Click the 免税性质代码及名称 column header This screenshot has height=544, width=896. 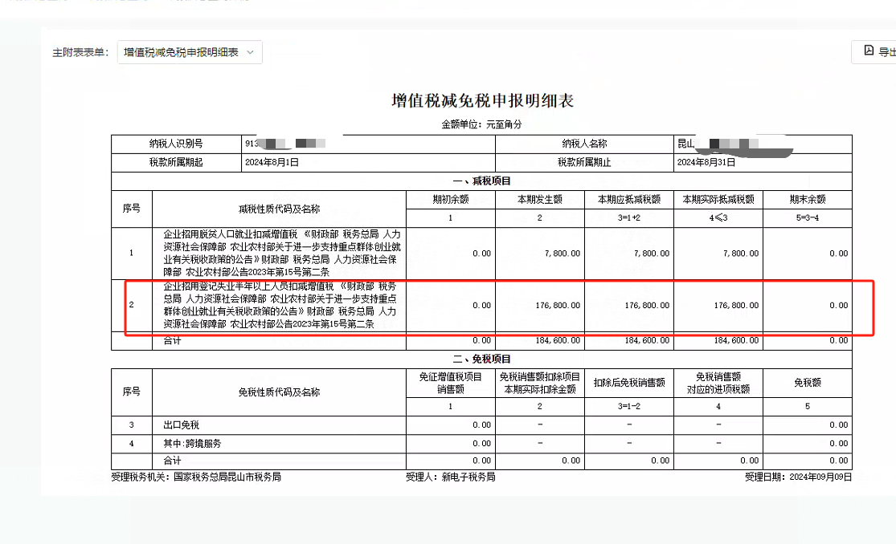[x=279, y=392]
